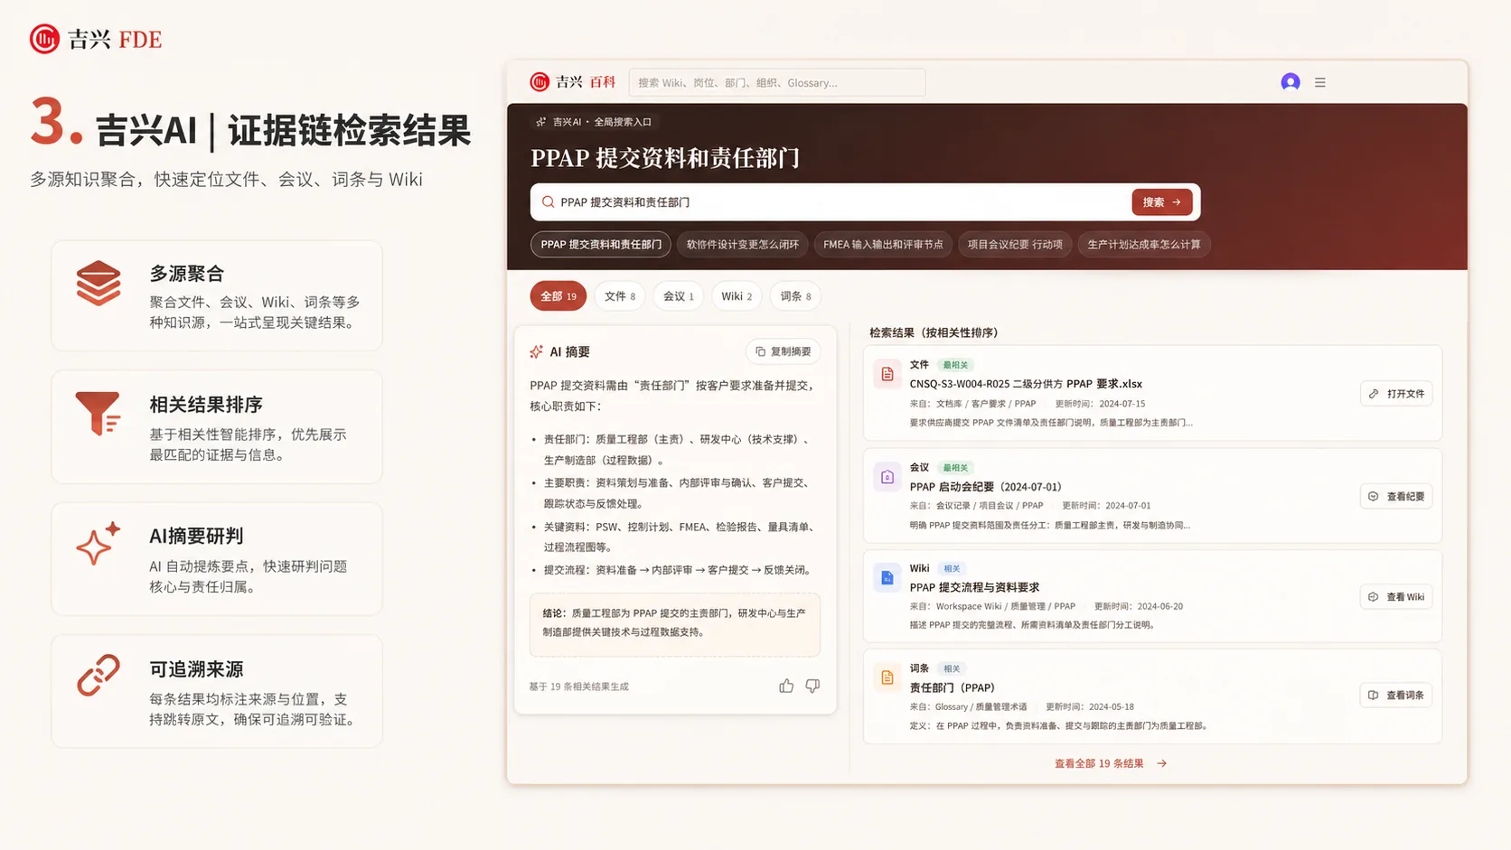1511x850 pixels.
Task: Click the 最相关 tag on 会议 result
Action: pyautogui.click(x=955, y=468)
